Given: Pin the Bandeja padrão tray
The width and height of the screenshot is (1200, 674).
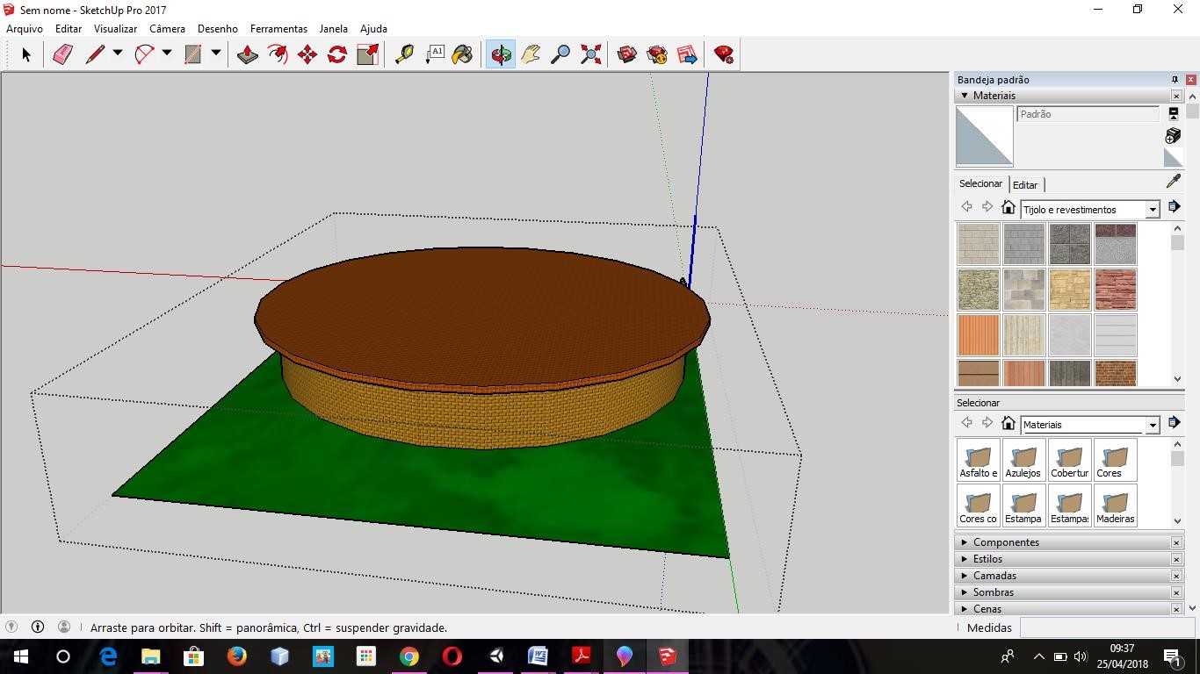Looking at the screenshot, I should [x=1175, y=80].
